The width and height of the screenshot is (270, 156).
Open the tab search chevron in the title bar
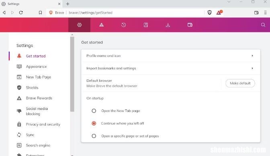[x=229, y=2]
